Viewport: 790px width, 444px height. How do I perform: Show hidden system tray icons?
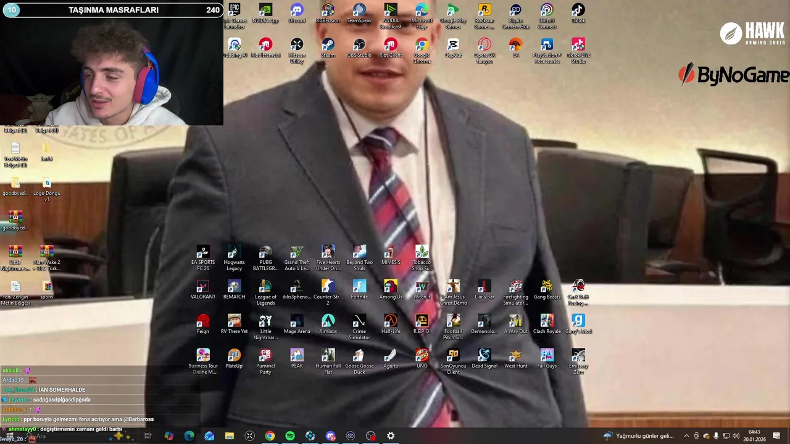coord(686,436)
